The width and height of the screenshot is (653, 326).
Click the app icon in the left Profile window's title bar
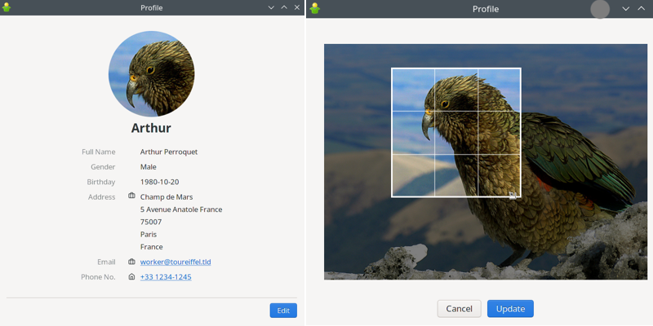(x=7, y=7)
